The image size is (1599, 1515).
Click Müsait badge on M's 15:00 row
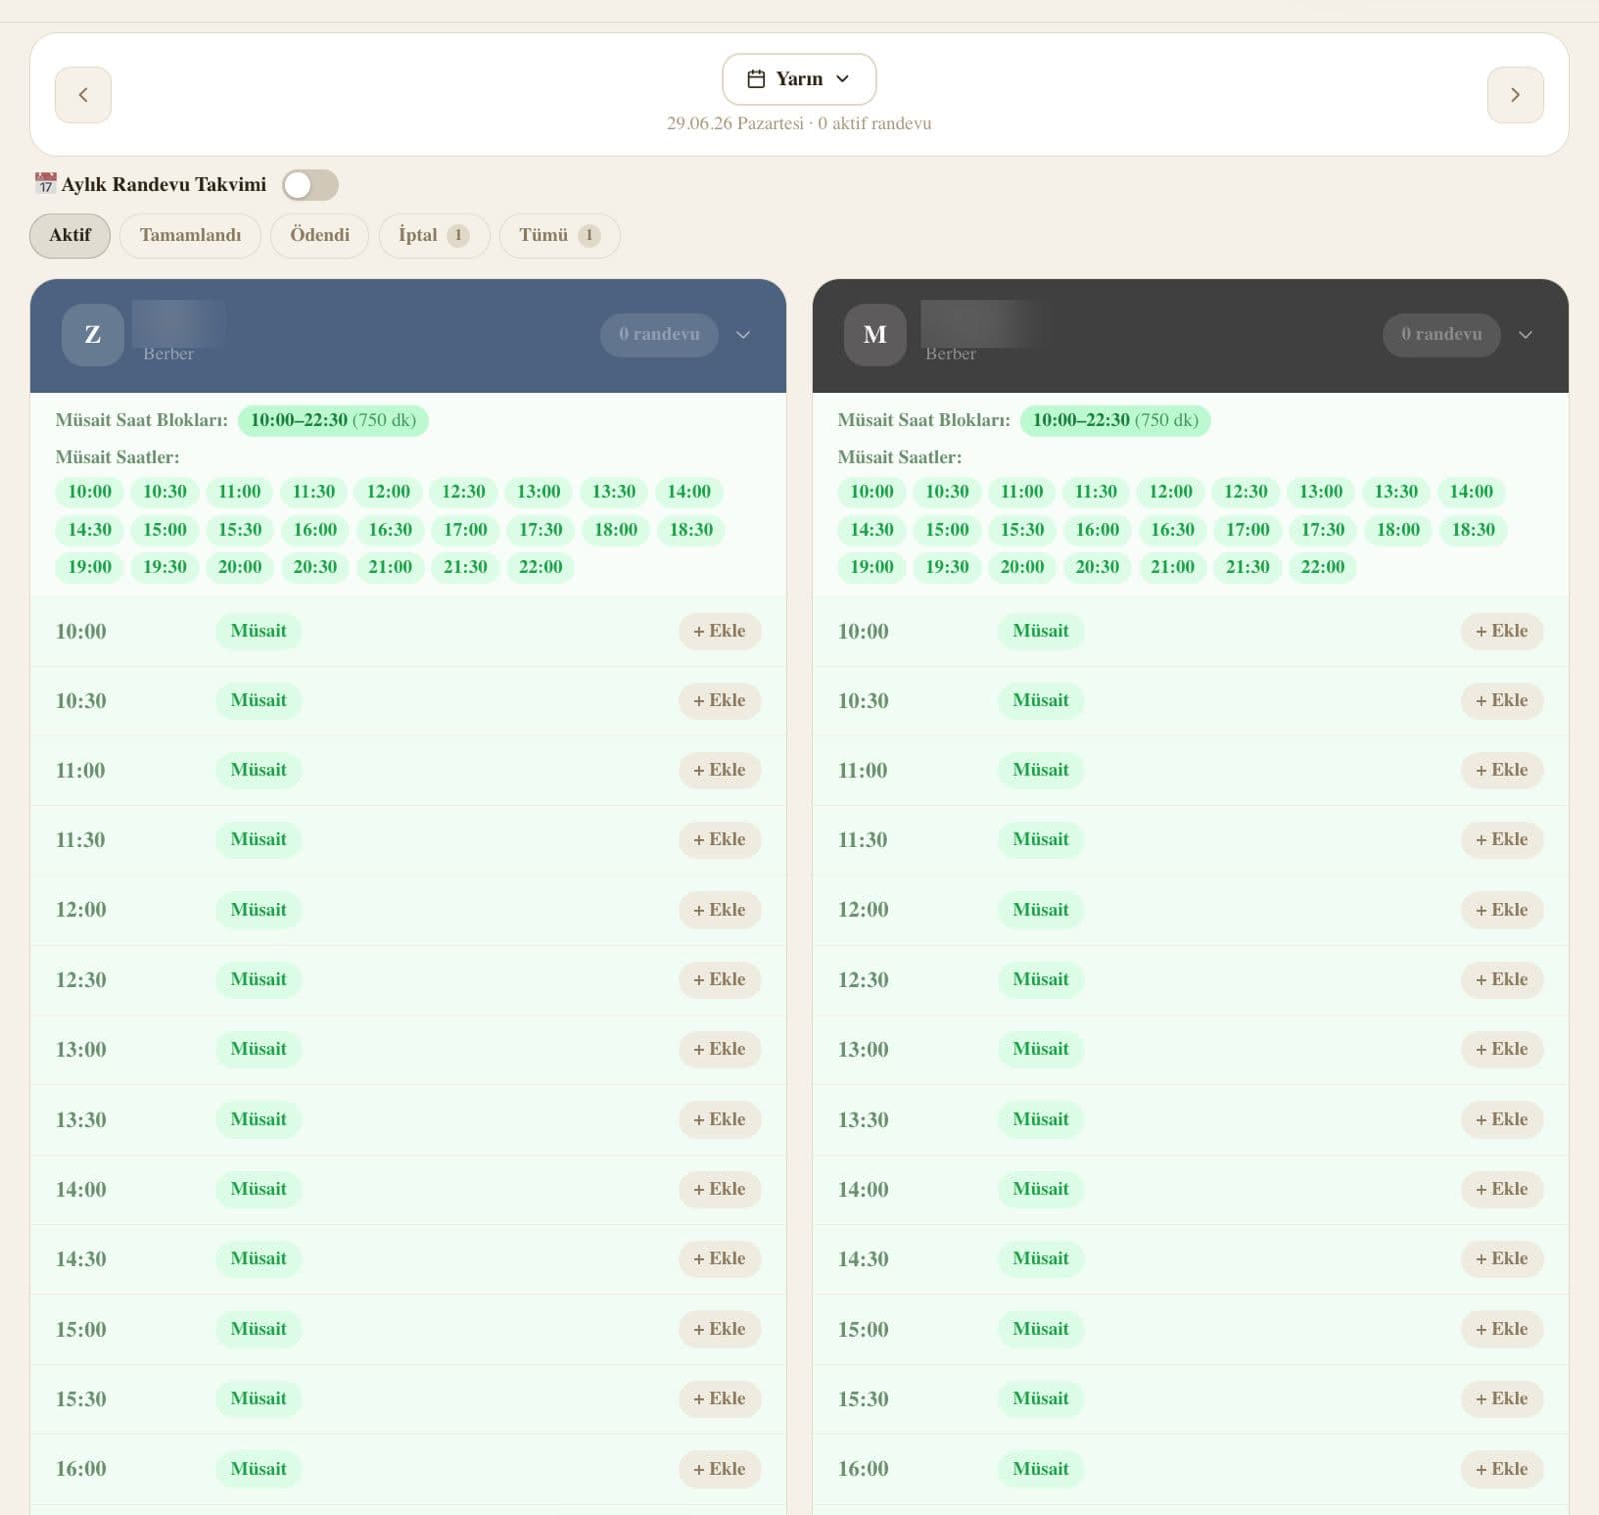click(x=1040, y=1329)
